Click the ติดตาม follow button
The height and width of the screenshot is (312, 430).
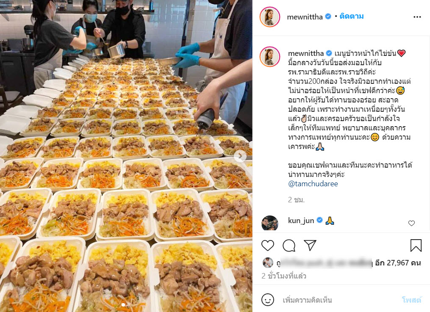click(352, 17)
